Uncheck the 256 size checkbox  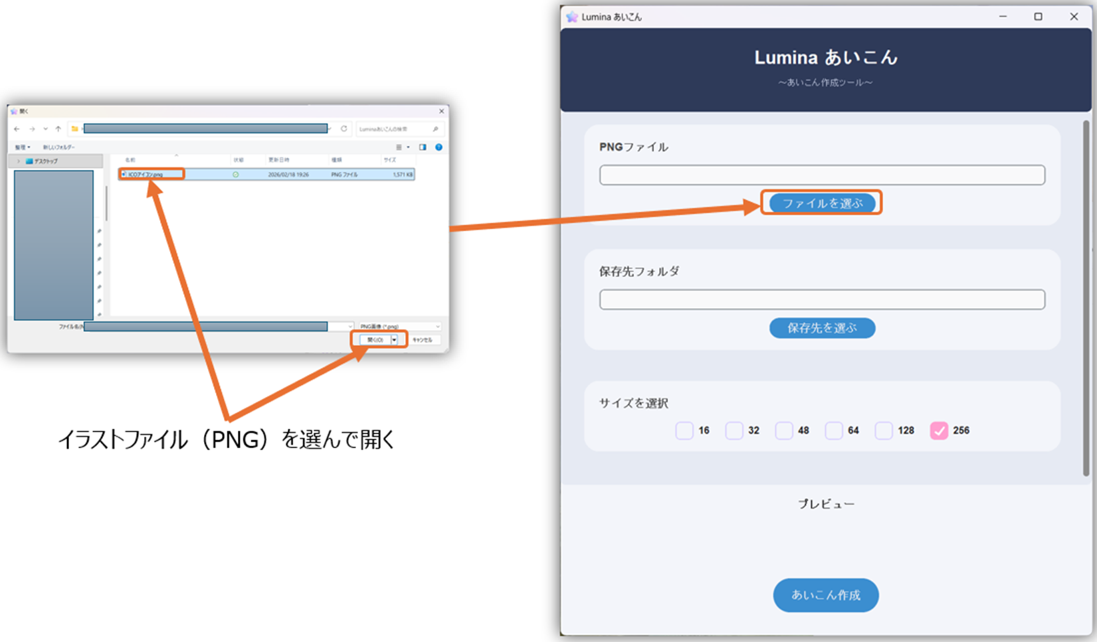coord(939,431)
